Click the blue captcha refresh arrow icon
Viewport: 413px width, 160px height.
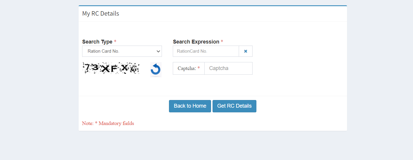tap(155, 70)
